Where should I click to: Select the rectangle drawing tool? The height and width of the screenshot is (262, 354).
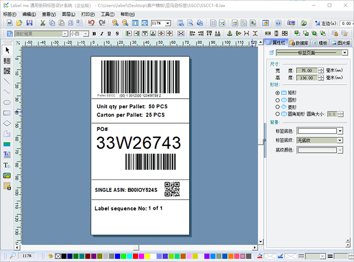pyautogui.click(x=7, y=113)
